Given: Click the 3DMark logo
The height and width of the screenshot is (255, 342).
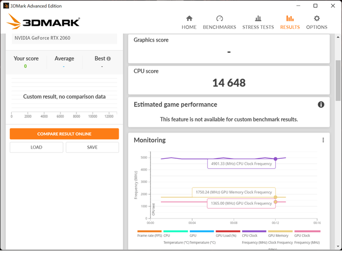Looking at the screenshot, I should point(43,21).
